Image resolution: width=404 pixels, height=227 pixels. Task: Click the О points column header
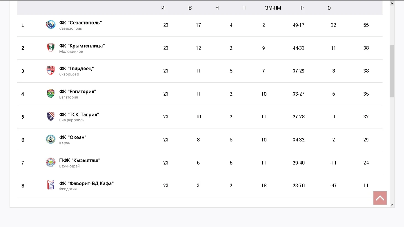click(329, 8)
